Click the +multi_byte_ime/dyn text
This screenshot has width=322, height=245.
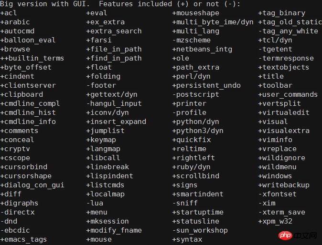coord(213,22)
